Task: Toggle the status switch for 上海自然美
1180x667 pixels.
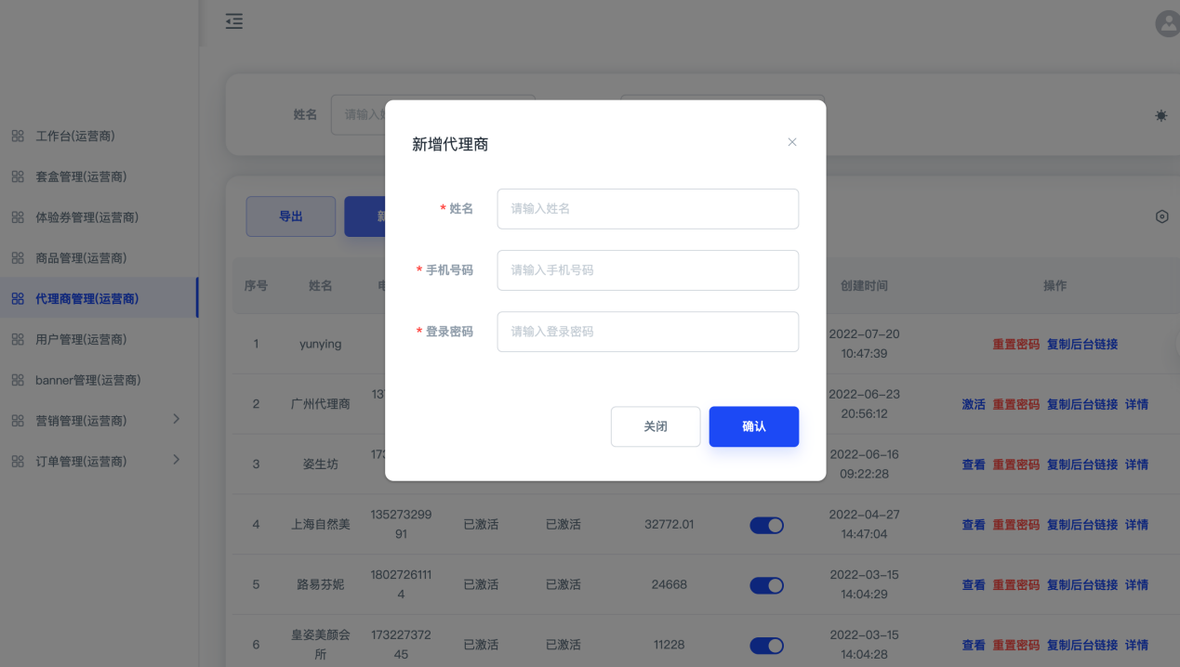Action: [766, 525]
